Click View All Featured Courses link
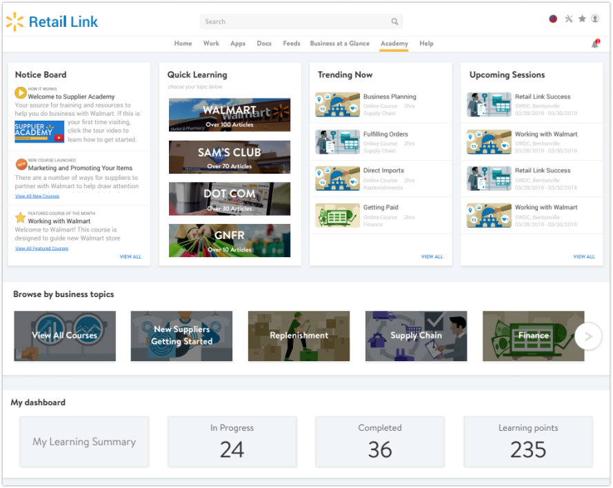613x488 pixels. tap(41, 249)
